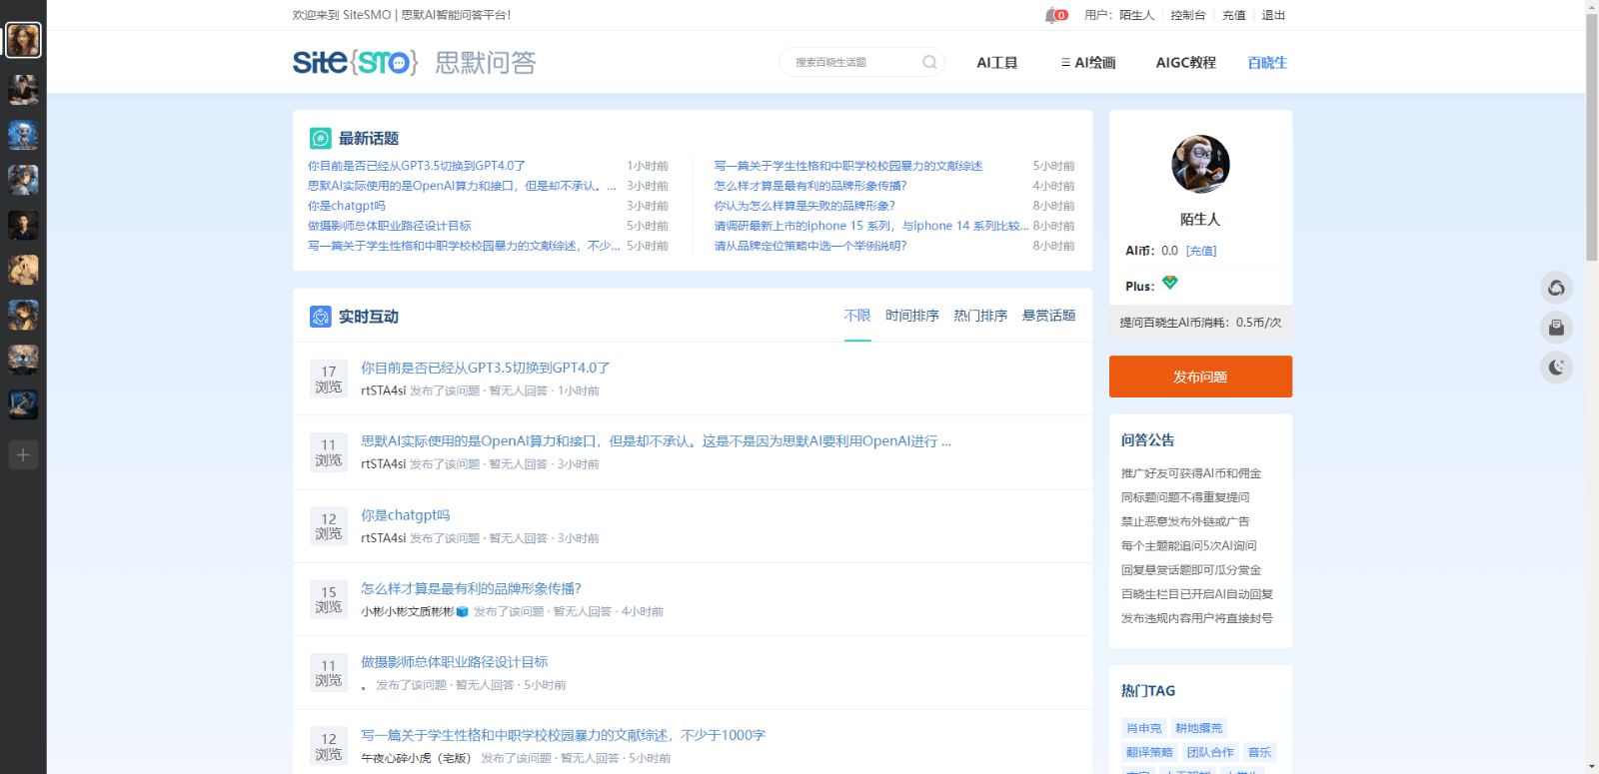Viewport: 1599px width, 774px height.
Task: Click the 充值 link next to AI币
Action: click(1201, 251)
